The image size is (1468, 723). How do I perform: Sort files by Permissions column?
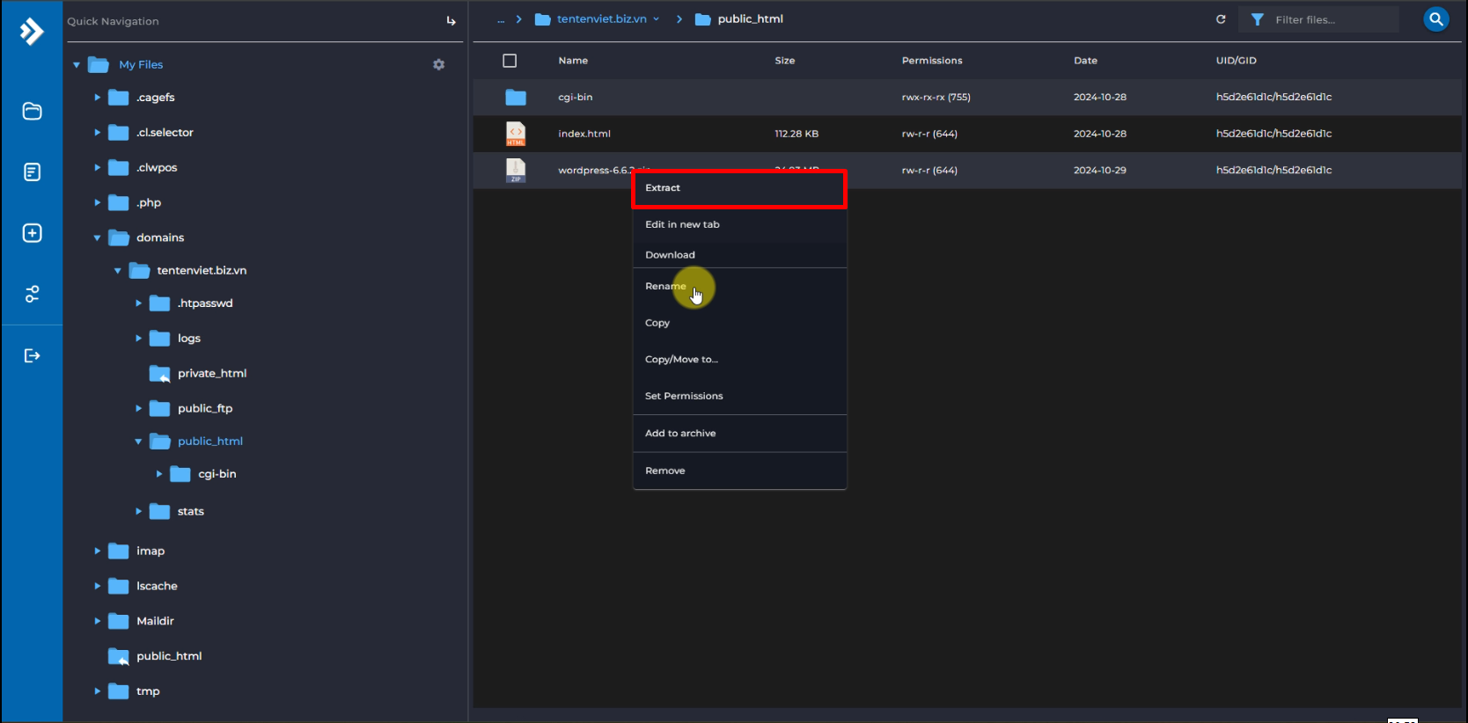pyautogui.click(x=932, y=61)
